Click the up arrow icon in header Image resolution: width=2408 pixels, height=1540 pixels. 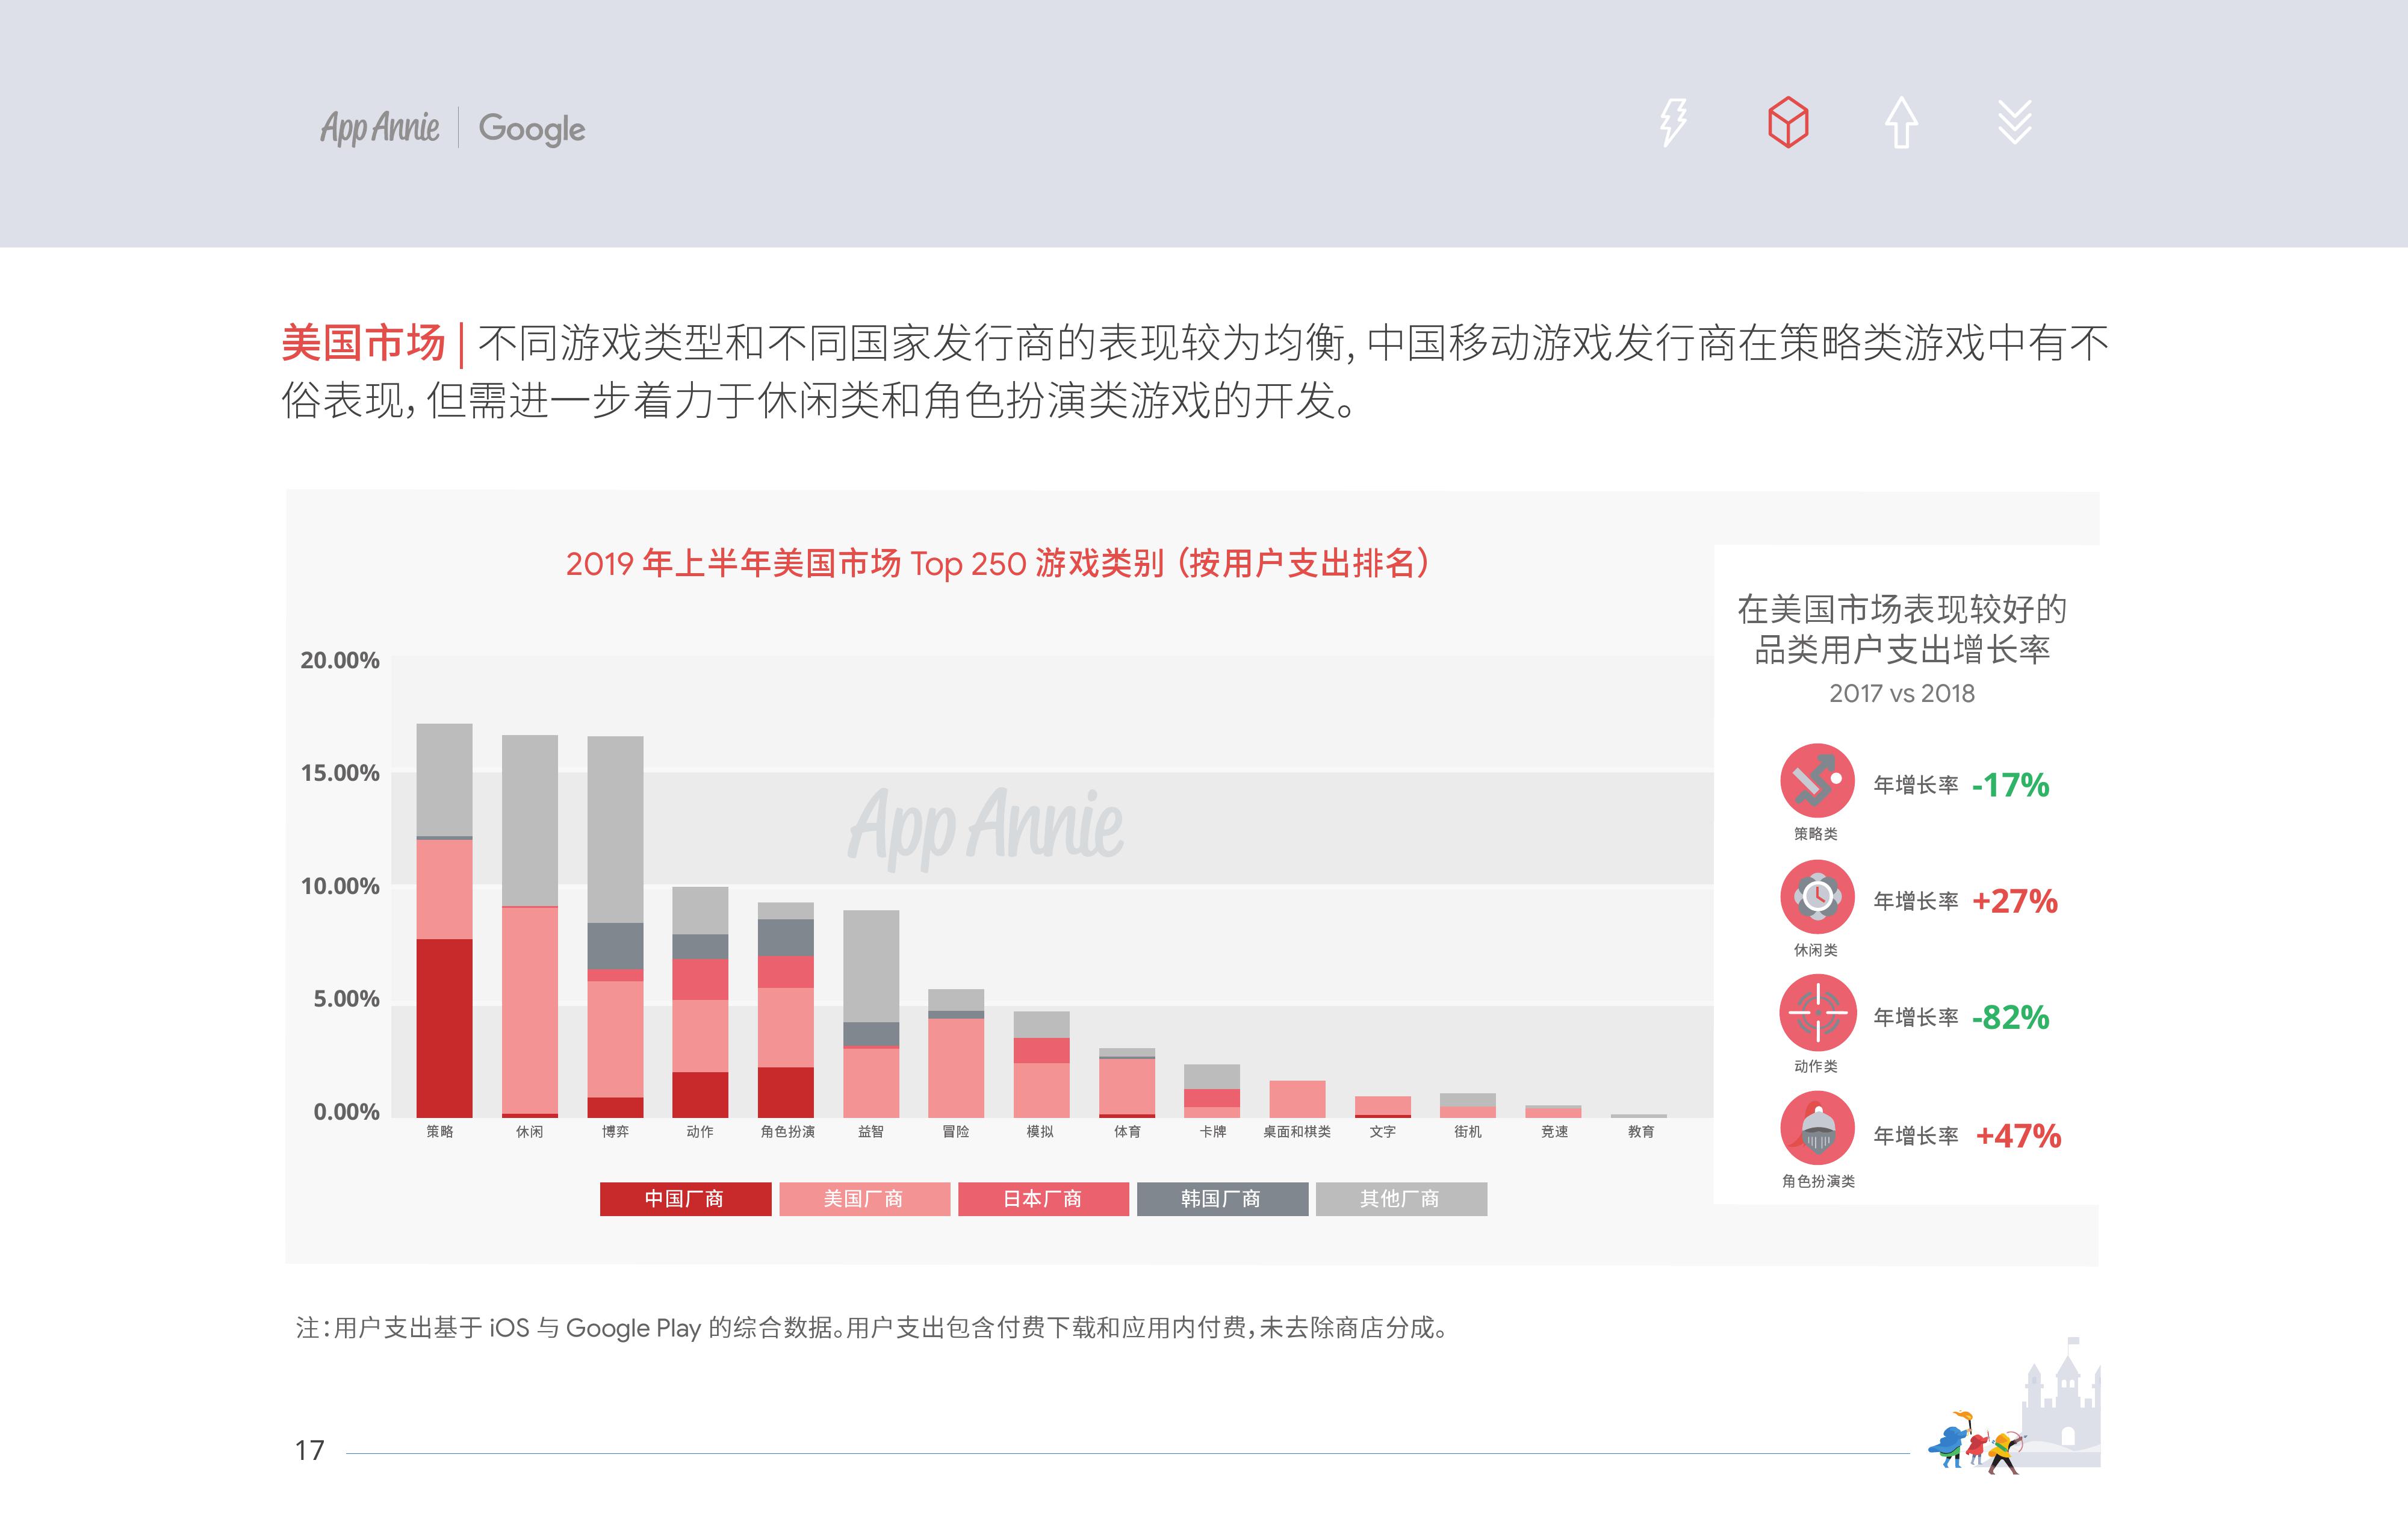(1901, 123)
